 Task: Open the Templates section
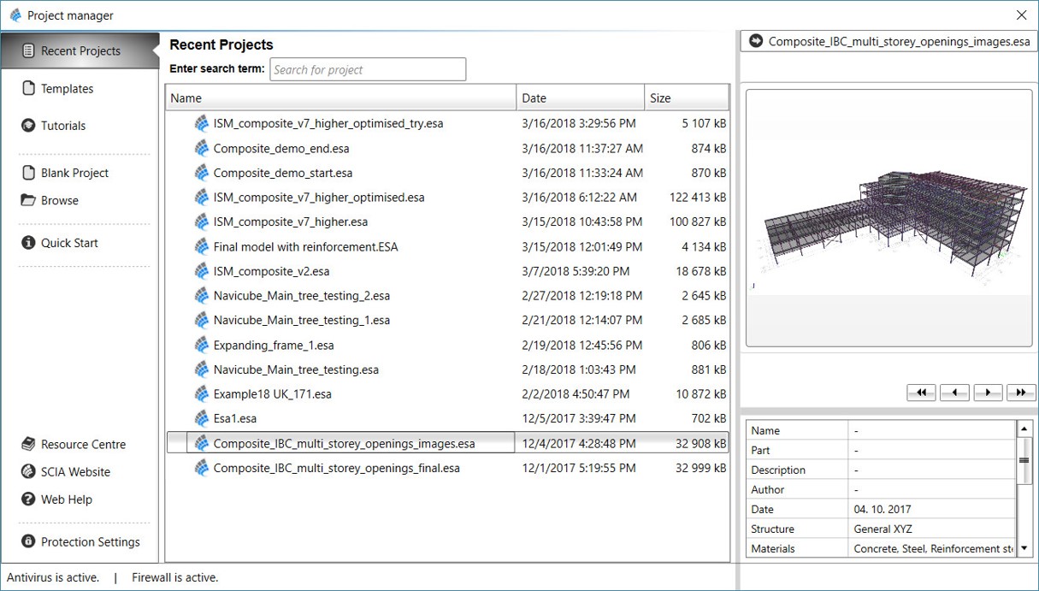pyautogui.click(x=67, y=89)
